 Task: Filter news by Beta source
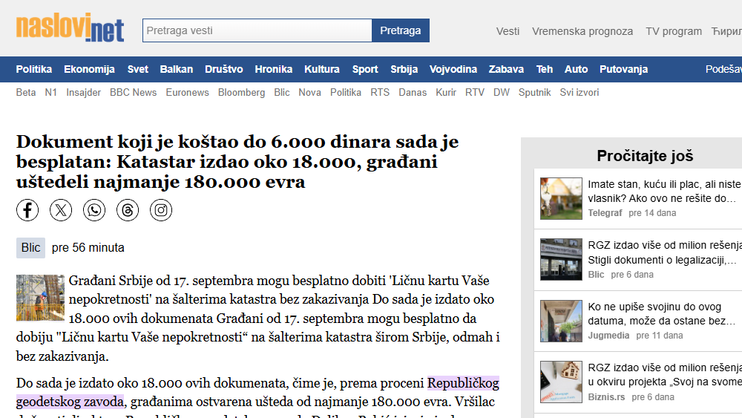(25, 92)
